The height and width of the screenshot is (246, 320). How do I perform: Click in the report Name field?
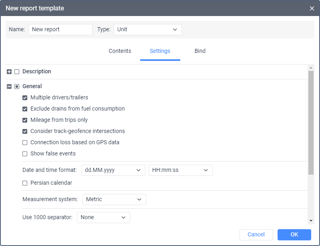point(60,30)
